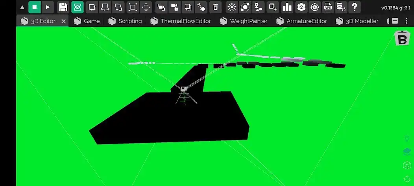The image size is (414, 186).
Task: Toggle the light bulb lighting icon
Action: [407, 138]
